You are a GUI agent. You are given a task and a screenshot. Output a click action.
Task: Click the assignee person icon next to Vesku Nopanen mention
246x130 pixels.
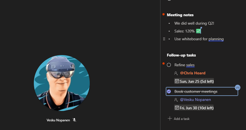[176, 100]
